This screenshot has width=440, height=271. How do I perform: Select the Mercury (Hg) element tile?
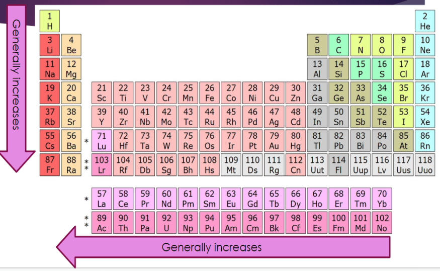point(296,141)
